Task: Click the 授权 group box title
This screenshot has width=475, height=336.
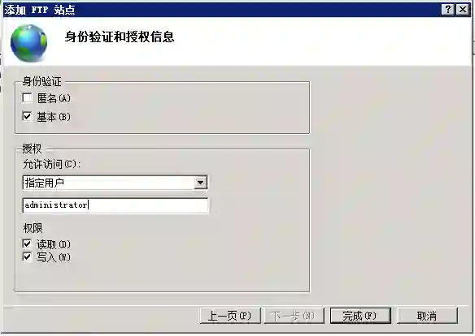Action: coord(32,149)
